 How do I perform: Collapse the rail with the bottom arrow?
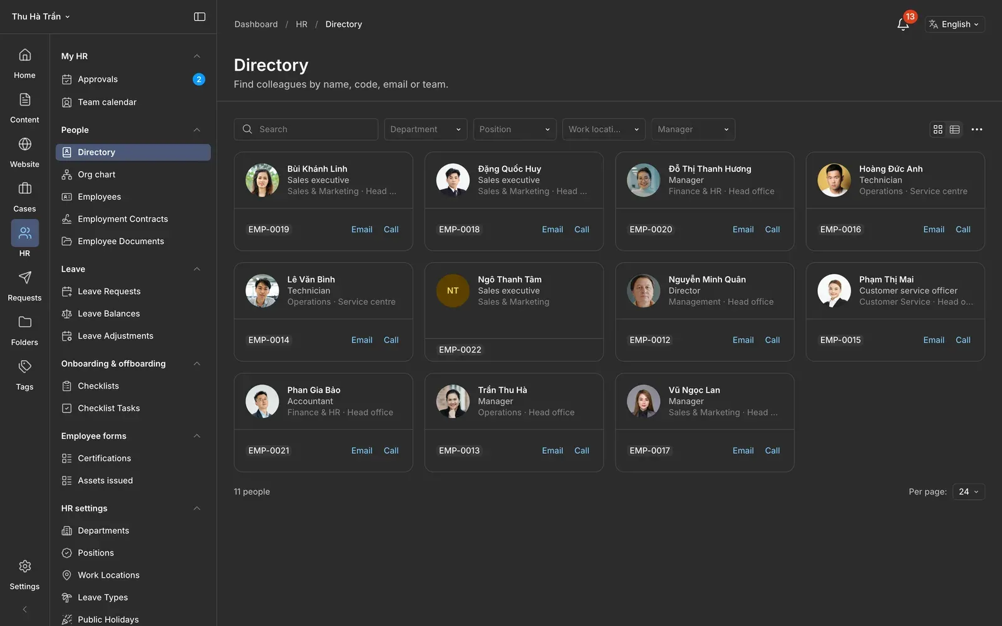[x=24, y=609]
